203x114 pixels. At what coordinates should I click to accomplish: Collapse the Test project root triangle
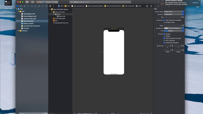point(17,9)
